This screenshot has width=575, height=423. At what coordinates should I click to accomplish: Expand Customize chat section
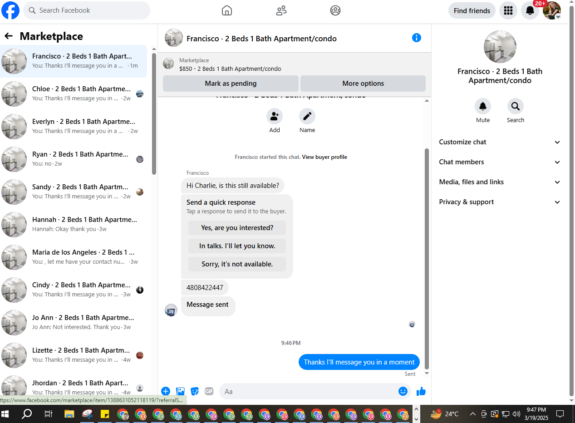[x=500, y=142]
